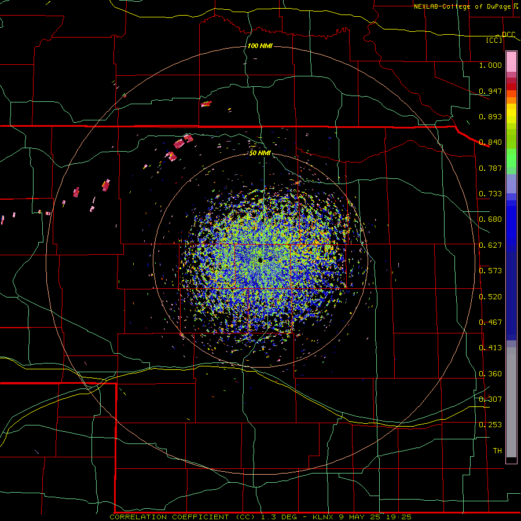Viewport: 521px width, 521px height.
Task: Click the 100 NMI range ring label
Action: [x=260, y=46]
